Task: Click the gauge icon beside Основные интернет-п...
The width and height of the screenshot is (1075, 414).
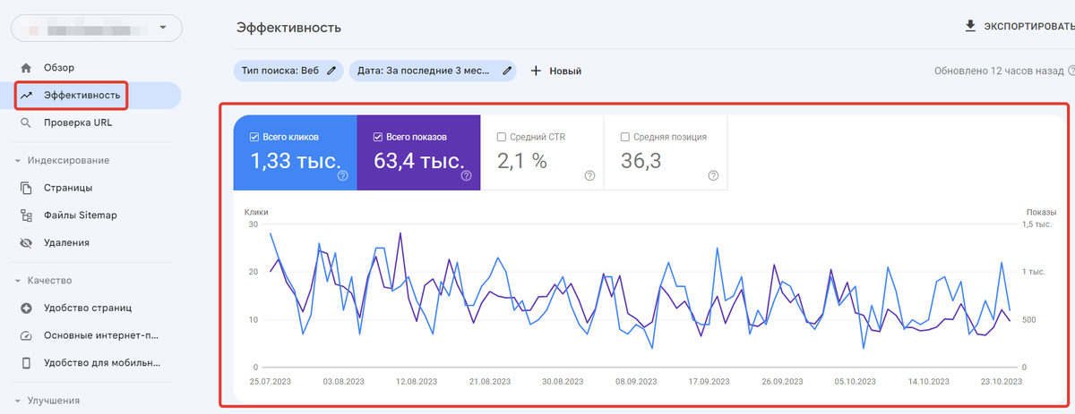Action: click(26, 335)
